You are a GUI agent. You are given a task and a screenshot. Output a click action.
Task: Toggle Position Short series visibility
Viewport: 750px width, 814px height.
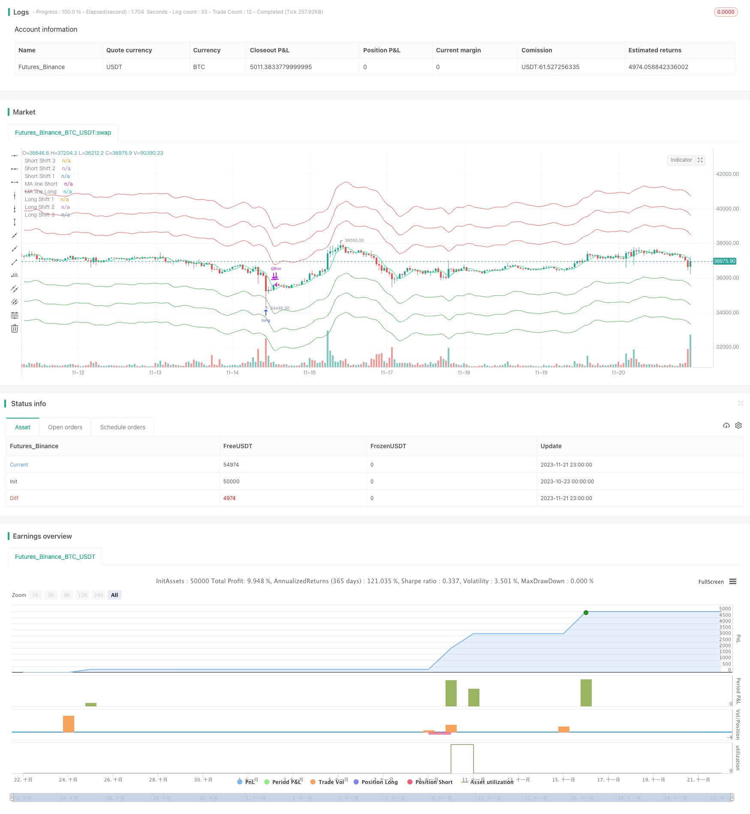coord(430,782)
